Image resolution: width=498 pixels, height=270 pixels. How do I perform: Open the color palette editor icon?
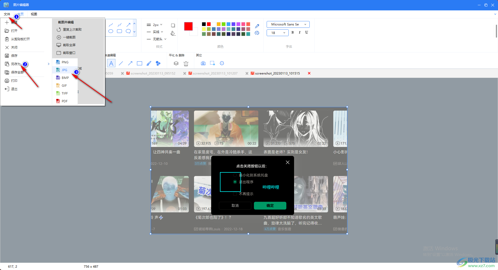click(x=257, y=33)
